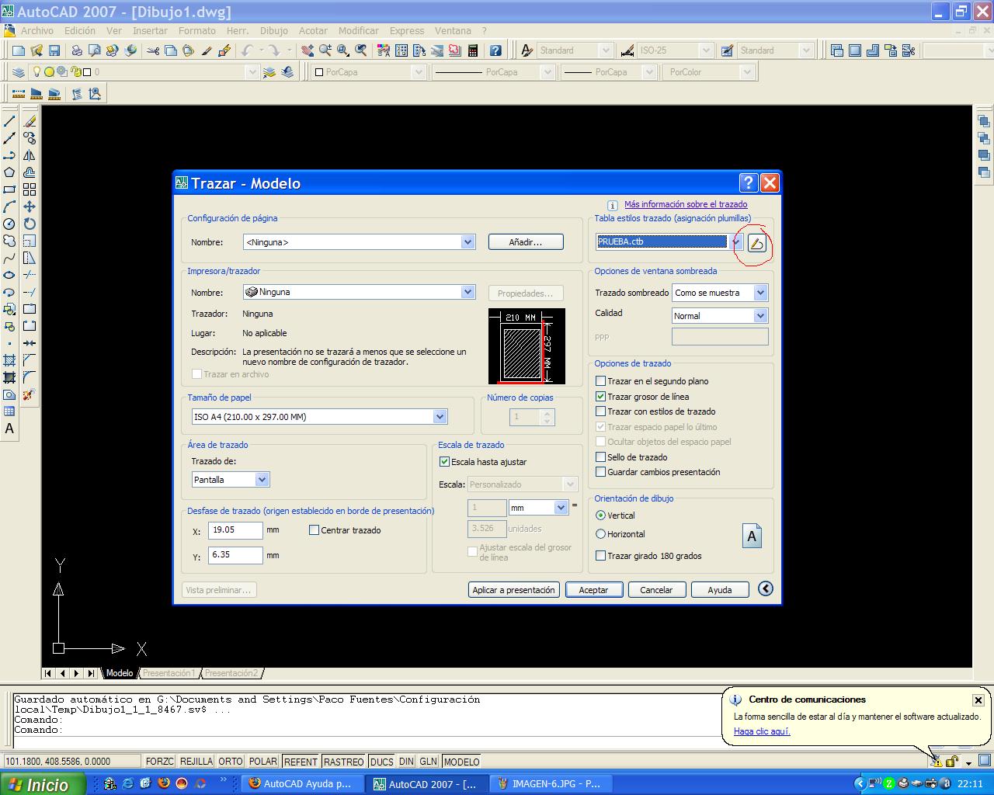This screenshot has height=795, width=994.
Task: Select the Circle drawing tool
Action: 9,224
